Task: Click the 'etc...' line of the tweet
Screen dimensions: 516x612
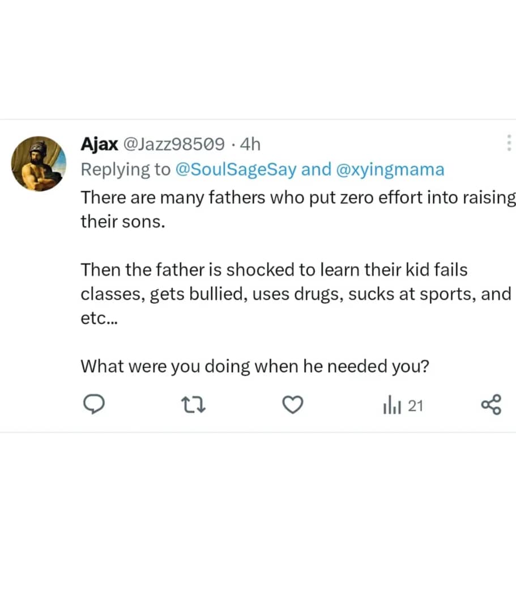Action: pos(99,317)
